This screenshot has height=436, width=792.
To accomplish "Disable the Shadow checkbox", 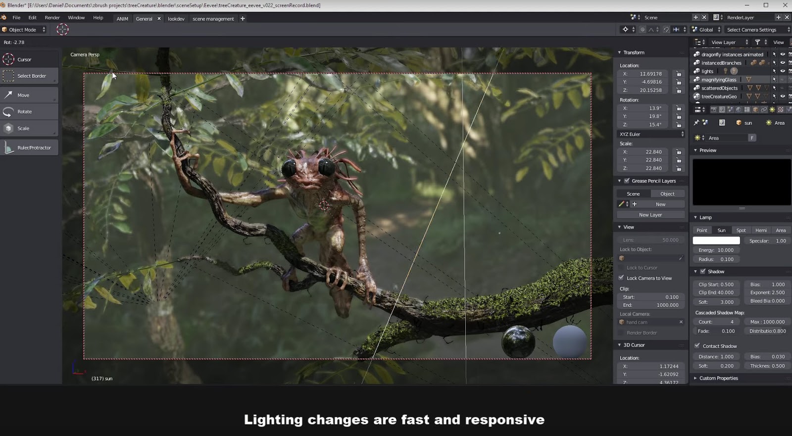I will click(x=703, y=271).
